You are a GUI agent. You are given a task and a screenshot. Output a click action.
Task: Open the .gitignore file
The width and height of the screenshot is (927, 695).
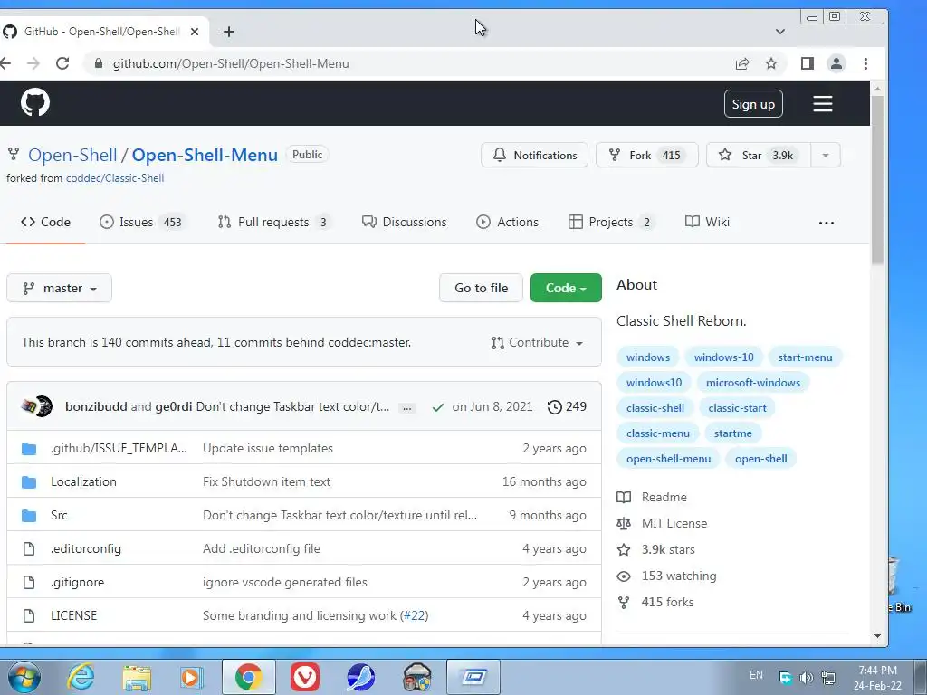(x=77, y=582)
